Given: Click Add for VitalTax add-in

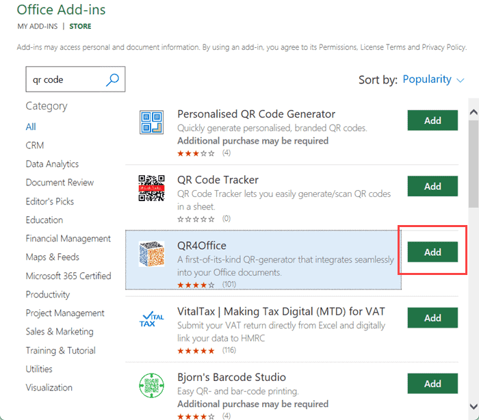Looking at the screenshot, I should pos(432,318).
